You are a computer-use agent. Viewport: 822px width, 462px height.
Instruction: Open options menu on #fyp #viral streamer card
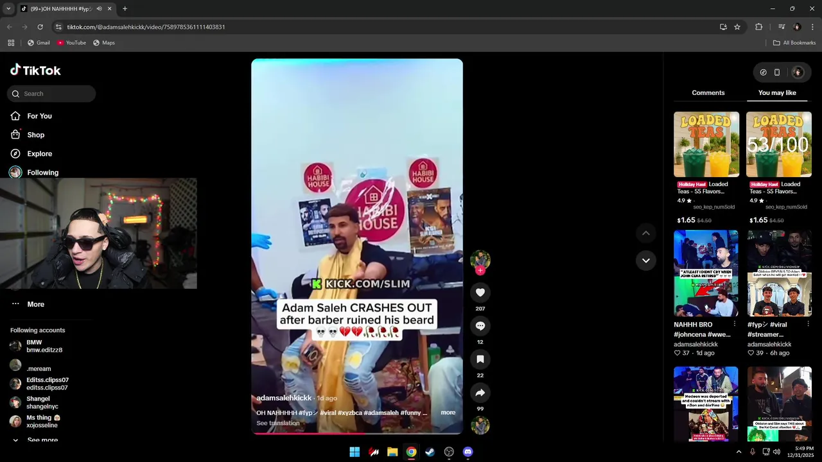coord(808,324)
